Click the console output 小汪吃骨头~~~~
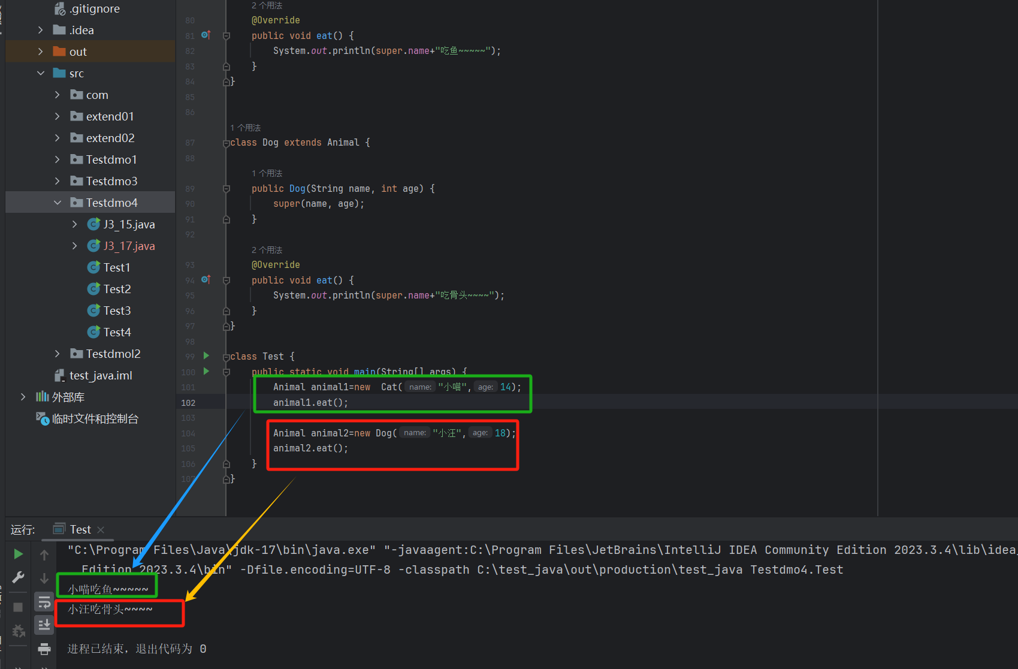1018x669 pixels. click(x=110, y=609)
